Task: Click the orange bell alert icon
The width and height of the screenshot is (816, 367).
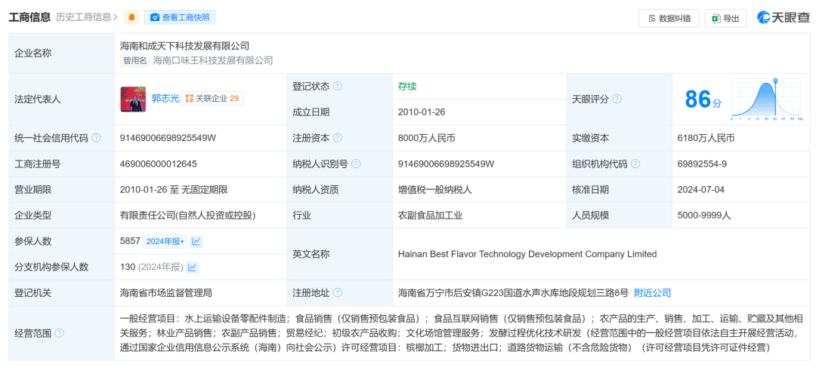Action: [131, 17]
